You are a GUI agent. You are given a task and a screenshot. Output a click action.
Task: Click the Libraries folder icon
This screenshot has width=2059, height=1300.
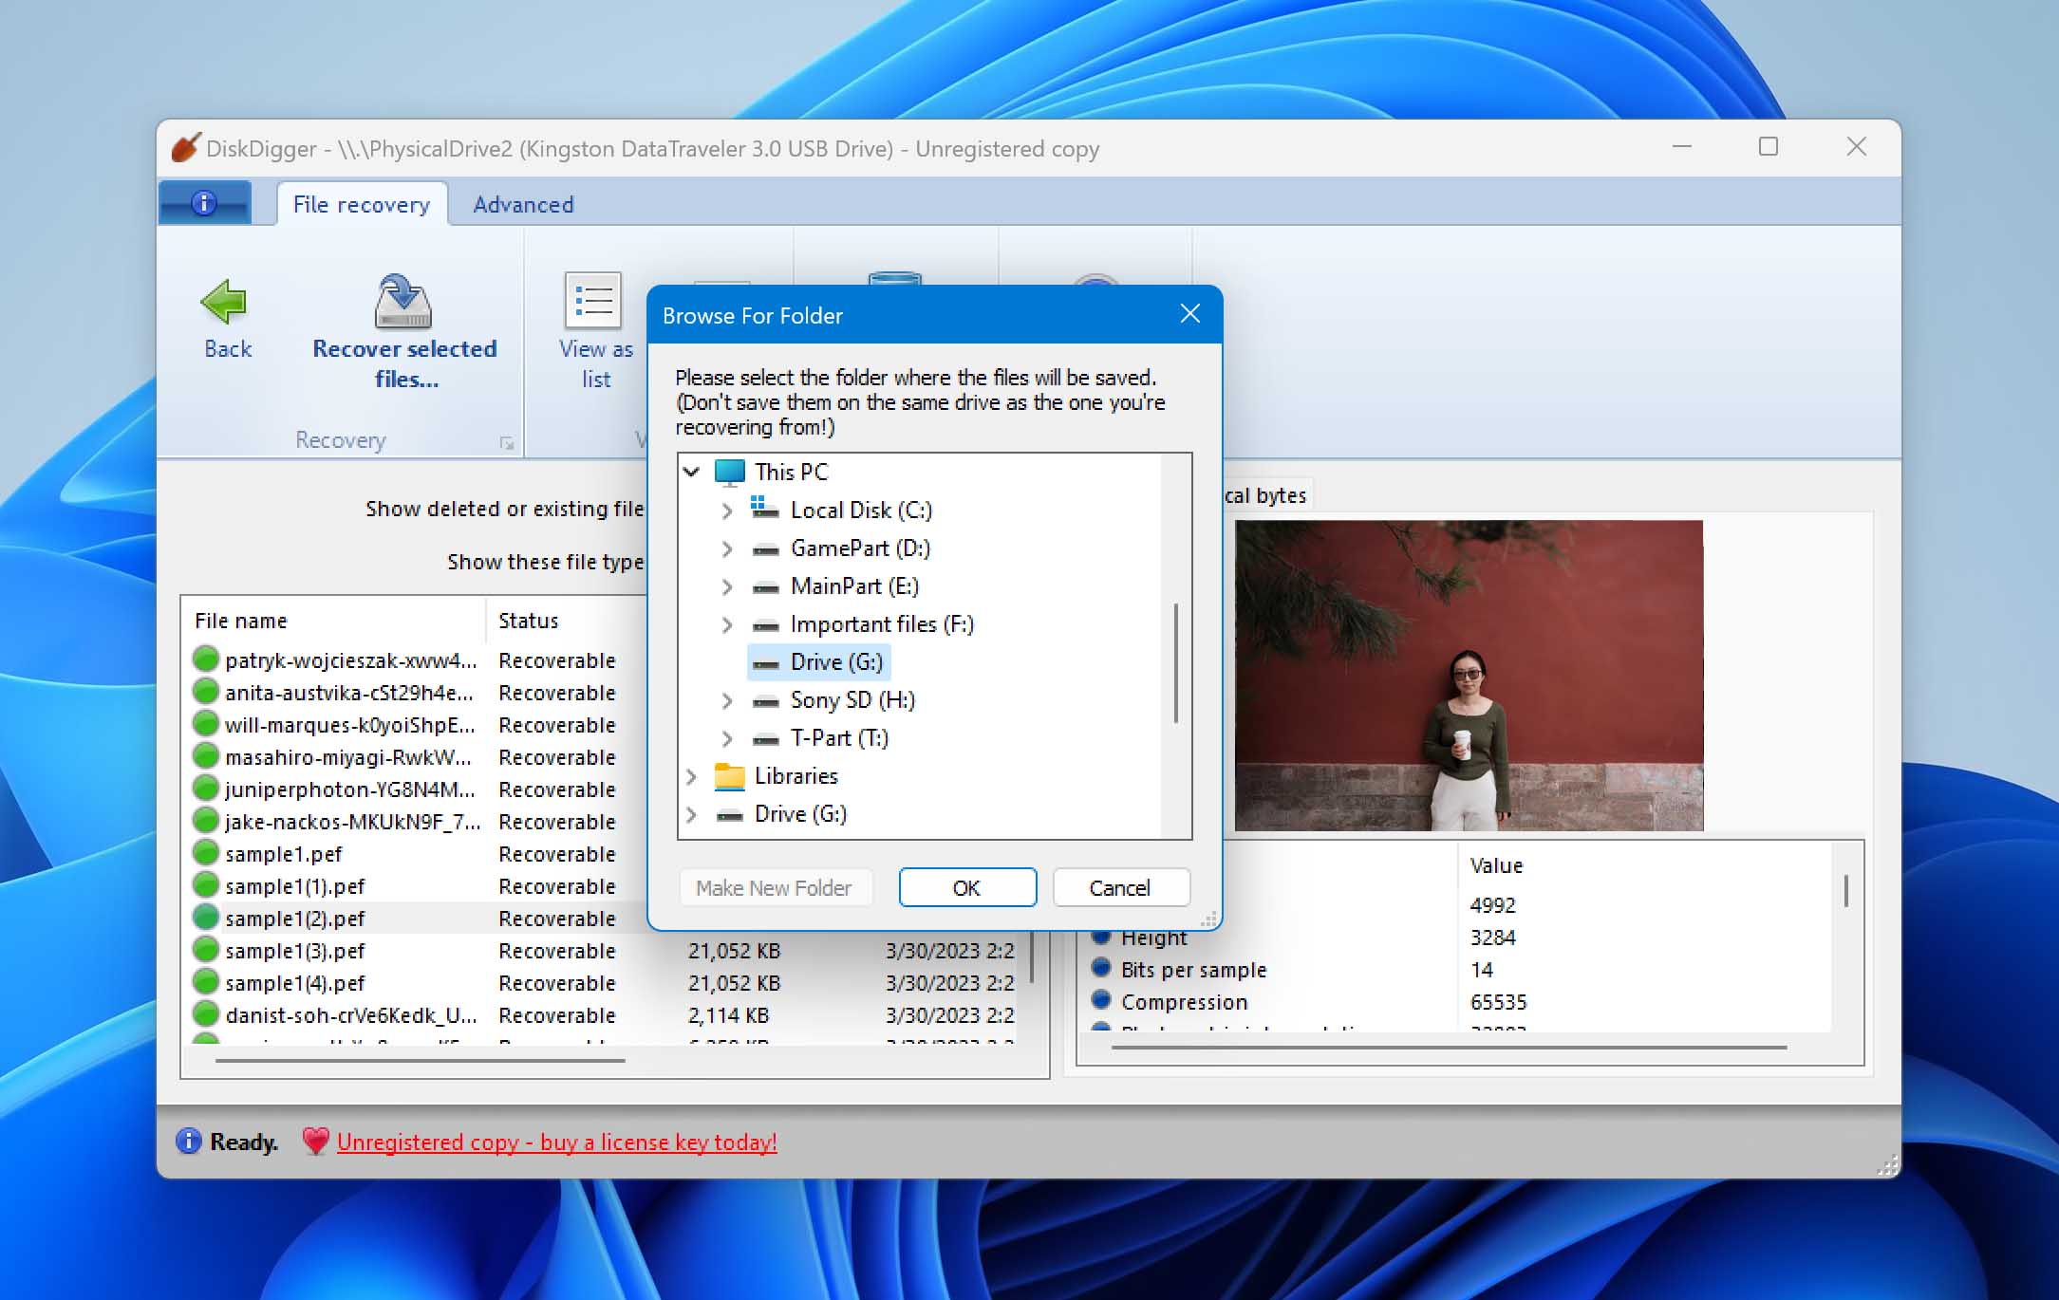[729, 776]
